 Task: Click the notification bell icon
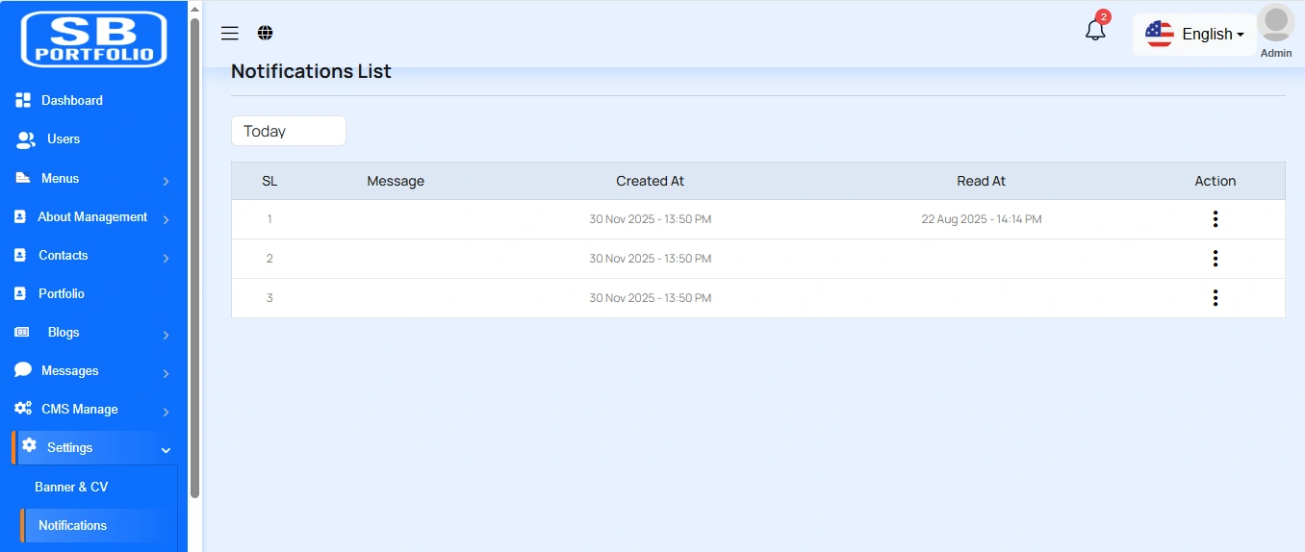point(1095,31)
